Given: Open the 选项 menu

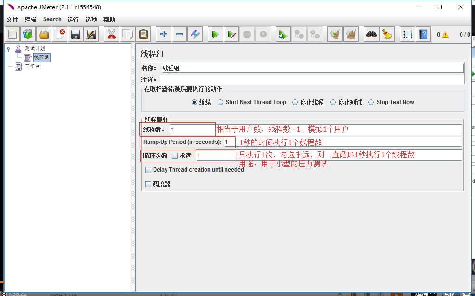Looking at the screenshot, I should pyautogui.click(x=91, y=19).
